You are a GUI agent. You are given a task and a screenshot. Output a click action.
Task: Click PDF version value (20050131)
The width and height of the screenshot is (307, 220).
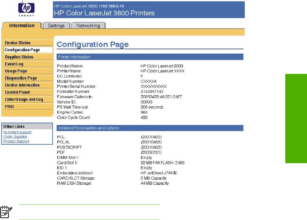[x=151, y=152]
